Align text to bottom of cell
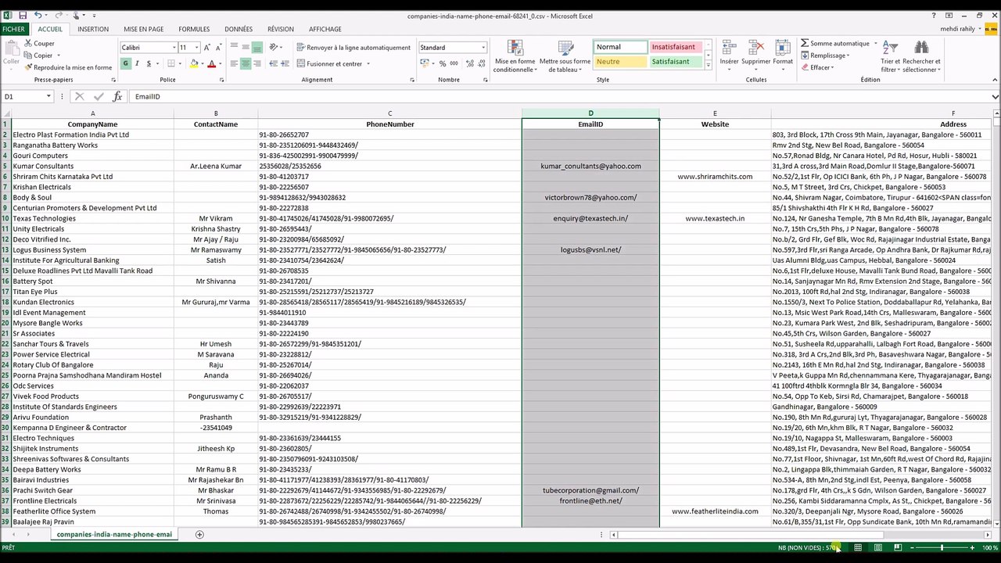This screenshot has width=1001, height=563. tap(257, 48)
